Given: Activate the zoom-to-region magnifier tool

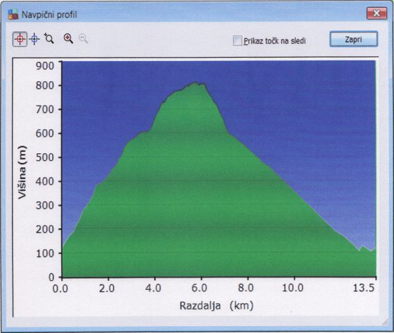Looking at the screenshot, I should point(49,38).
